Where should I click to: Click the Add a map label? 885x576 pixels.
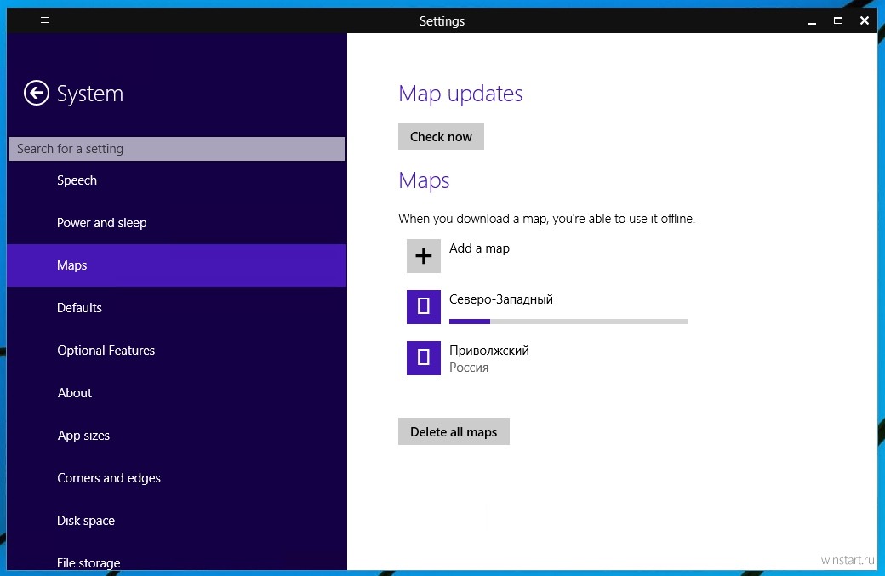(x=479, y=248)
